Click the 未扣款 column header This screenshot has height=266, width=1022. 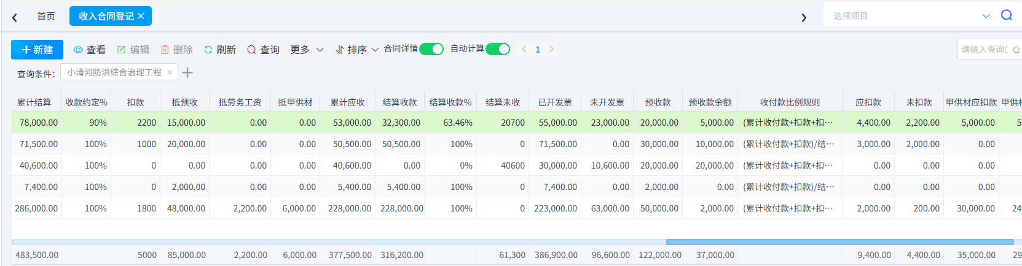pos(919,102)
